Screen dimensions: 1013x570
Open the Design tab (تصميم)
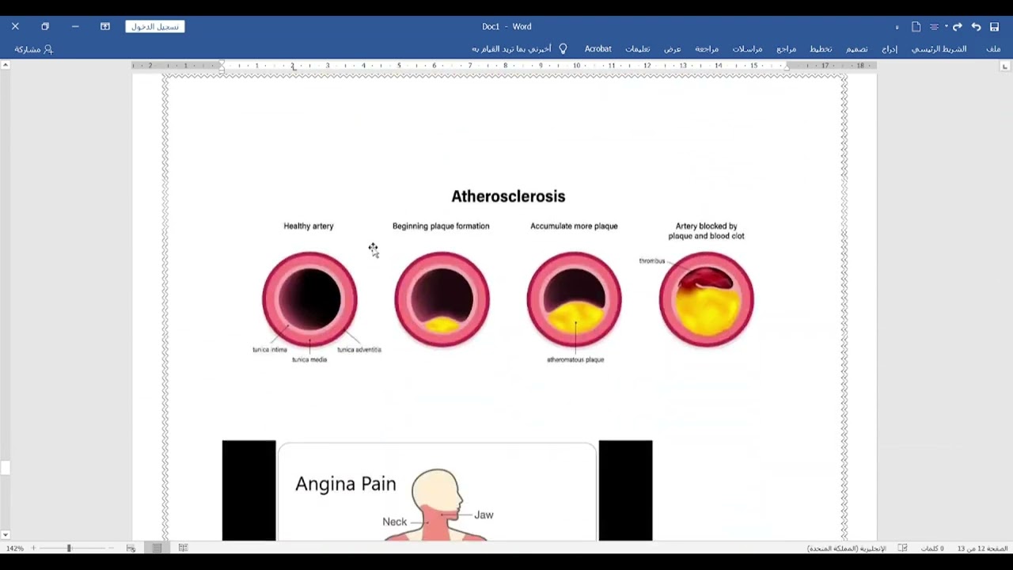pos(856,49)
